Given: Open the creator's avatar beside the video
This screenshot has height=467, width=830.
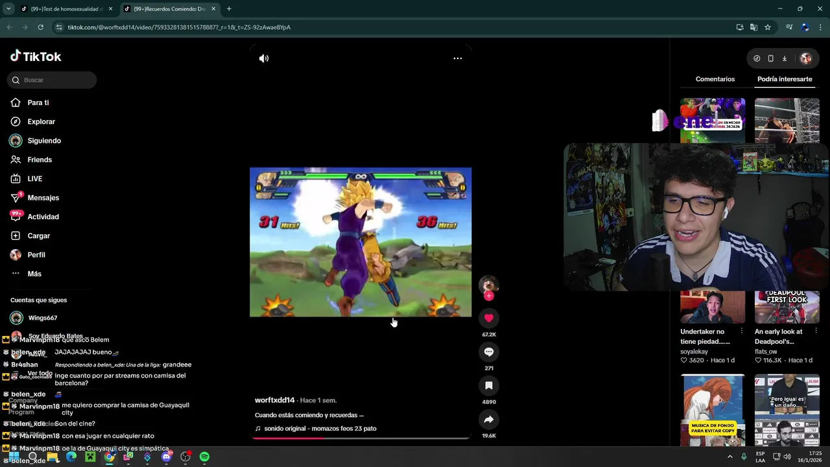Looking at the screenshot, I should (x=489, y=284).
